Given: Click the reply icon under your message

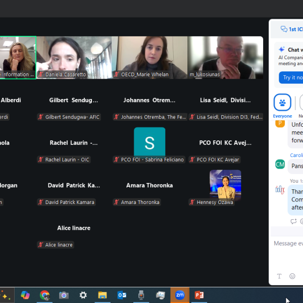Looking at the screenshot, I should pos(293,221).
